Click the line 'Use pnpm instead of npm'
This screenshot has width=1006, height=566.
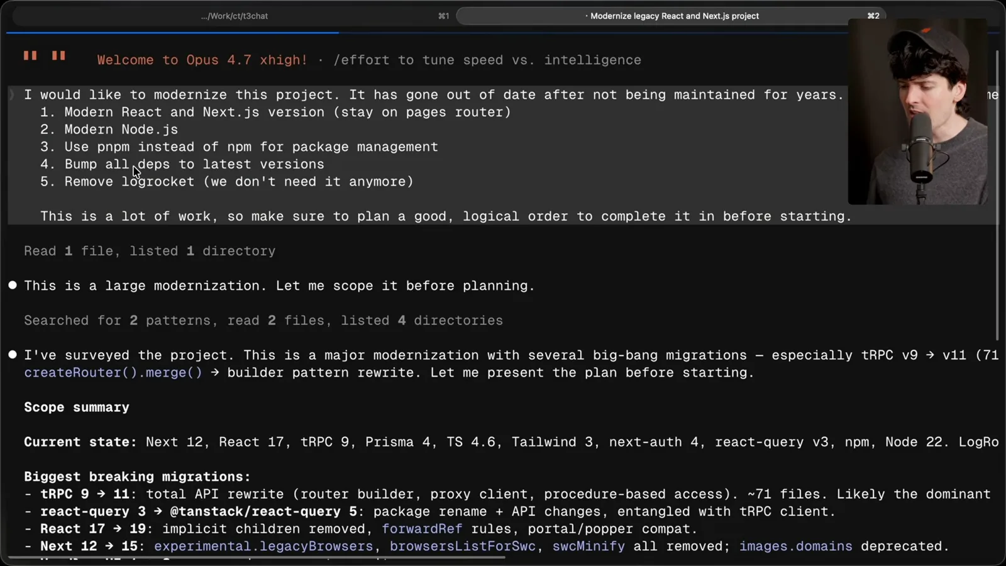click(x=239, y=147)
